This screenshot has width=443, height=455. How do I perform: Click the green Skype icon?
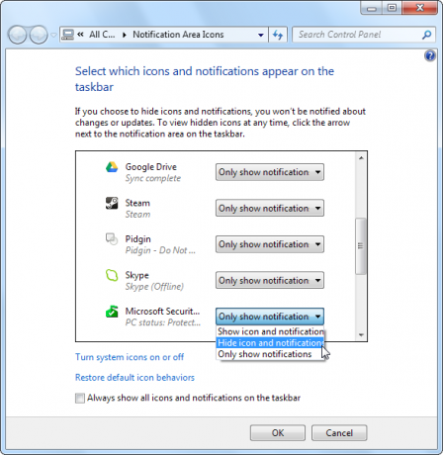112,275
